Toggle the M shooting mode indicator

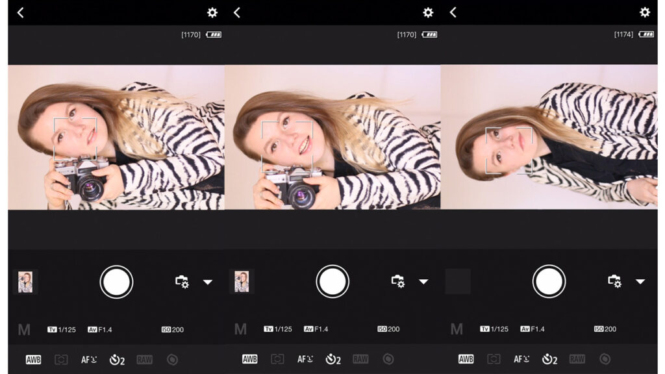[23, 329]
